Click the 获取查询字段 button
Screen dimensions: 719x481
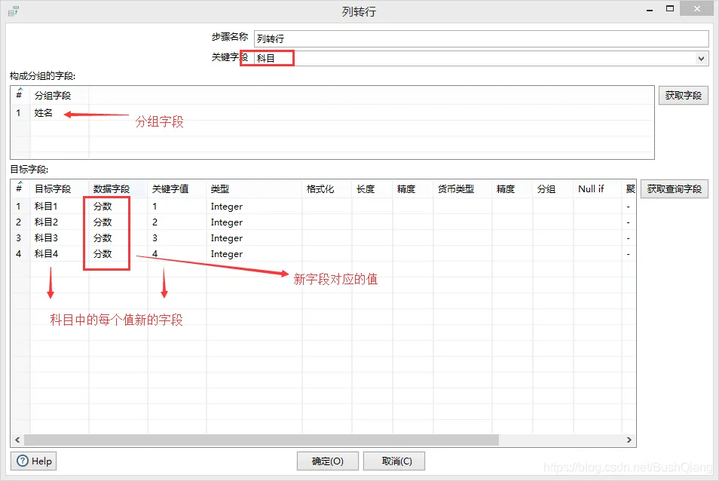674,189
